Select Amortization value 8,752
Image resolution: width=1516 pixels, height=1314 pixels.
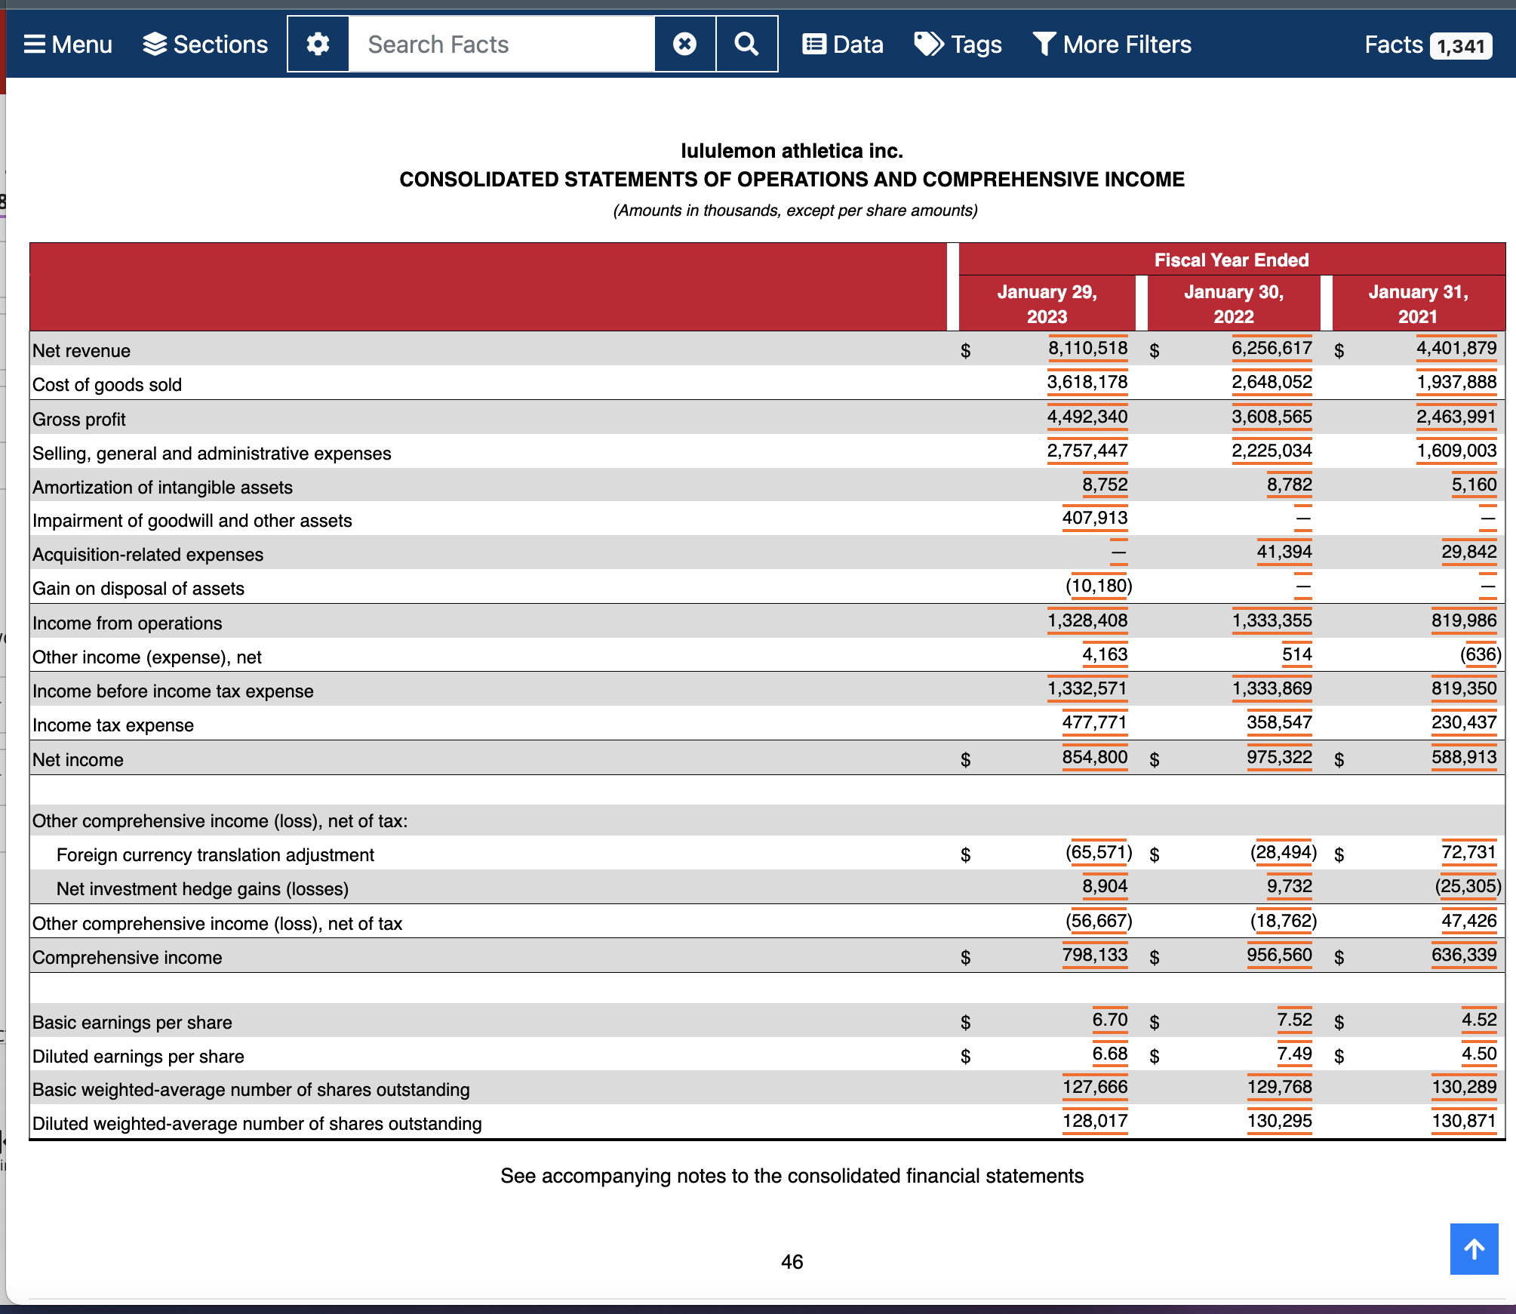(1105, 485)
